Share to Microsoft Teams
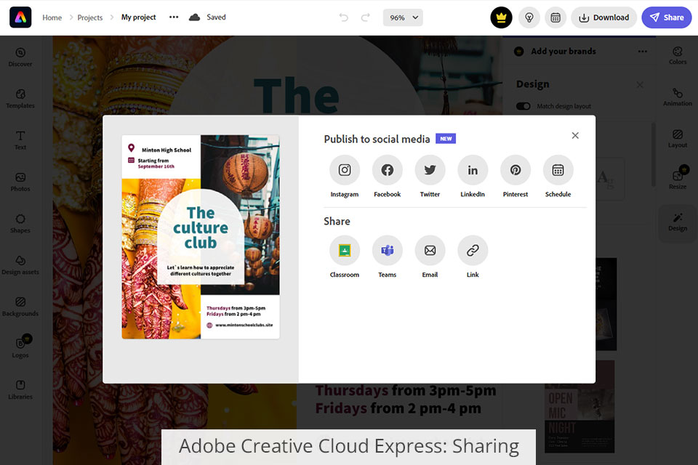Screen dimensions: 698x465 tap(387, 251)
